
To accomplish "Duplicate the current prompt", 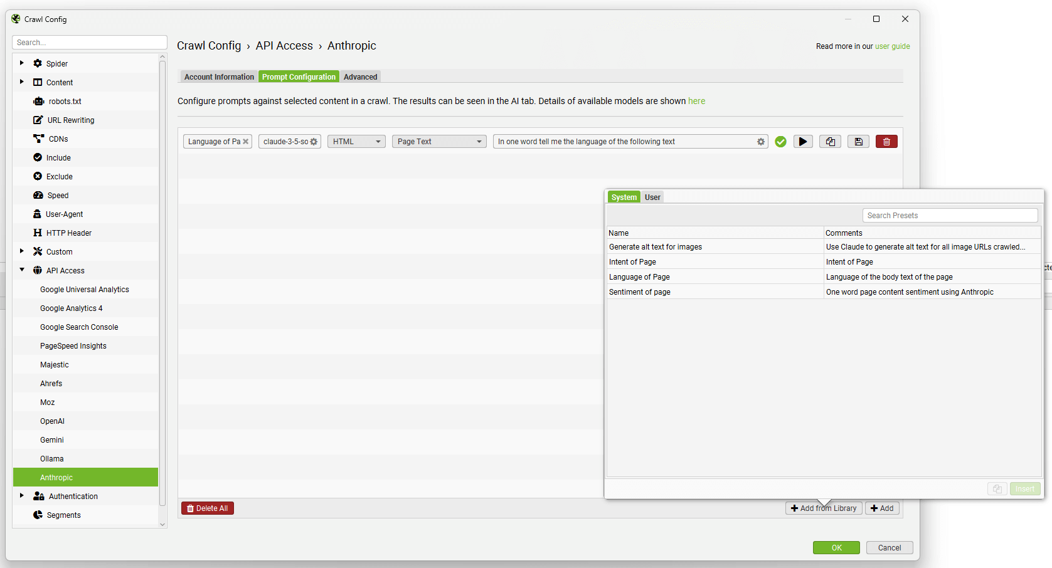I will [830, 141].
